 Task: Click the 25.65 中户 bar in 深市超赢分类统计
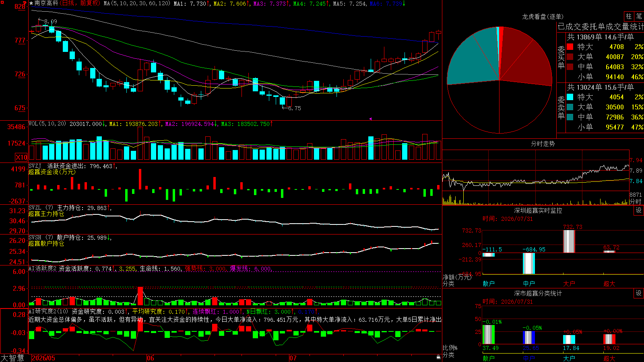click(x=529, y=337)
